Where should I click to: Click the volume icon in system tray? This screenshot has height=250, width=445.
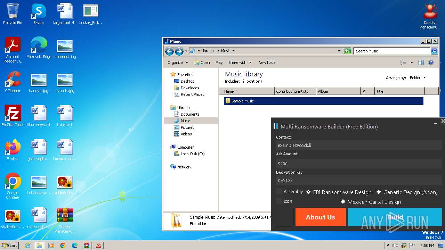pos(395,245)
